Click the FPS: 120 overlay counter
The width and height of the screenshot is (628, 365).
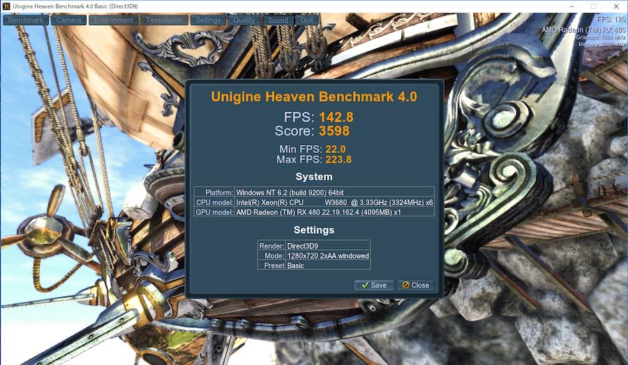[x=611, y=20]
